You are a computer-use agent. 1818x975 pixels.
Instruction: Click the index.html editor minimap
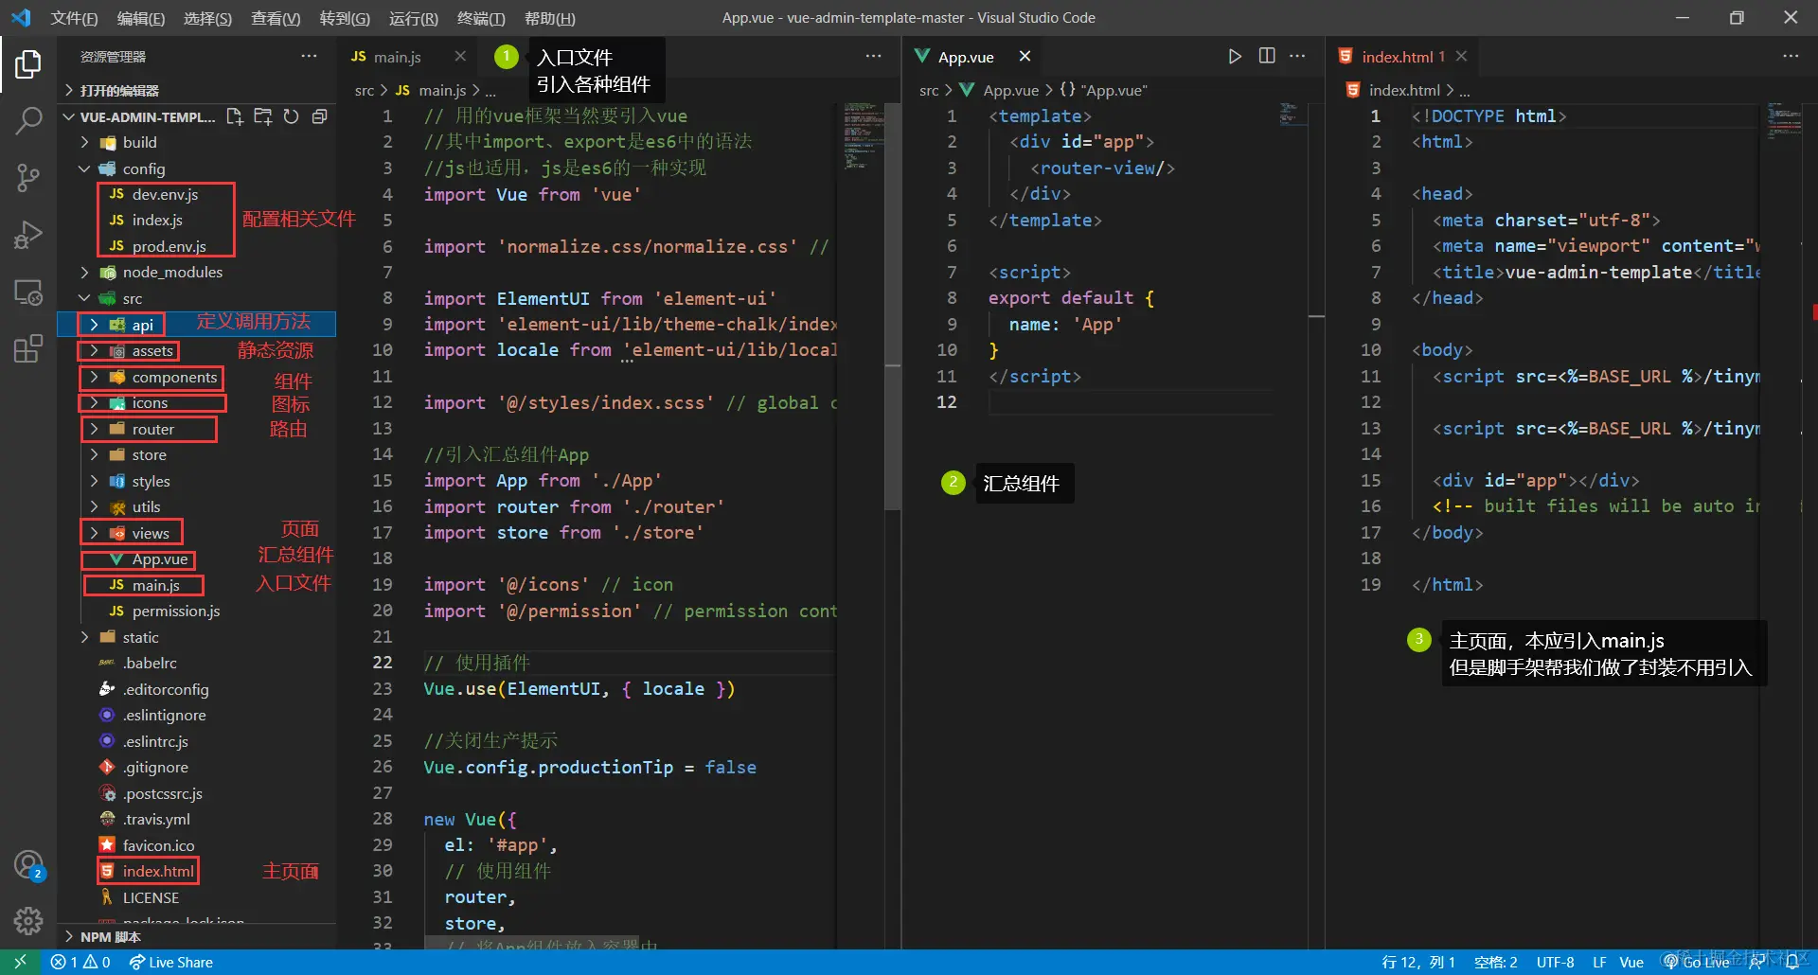[1784, 121]
